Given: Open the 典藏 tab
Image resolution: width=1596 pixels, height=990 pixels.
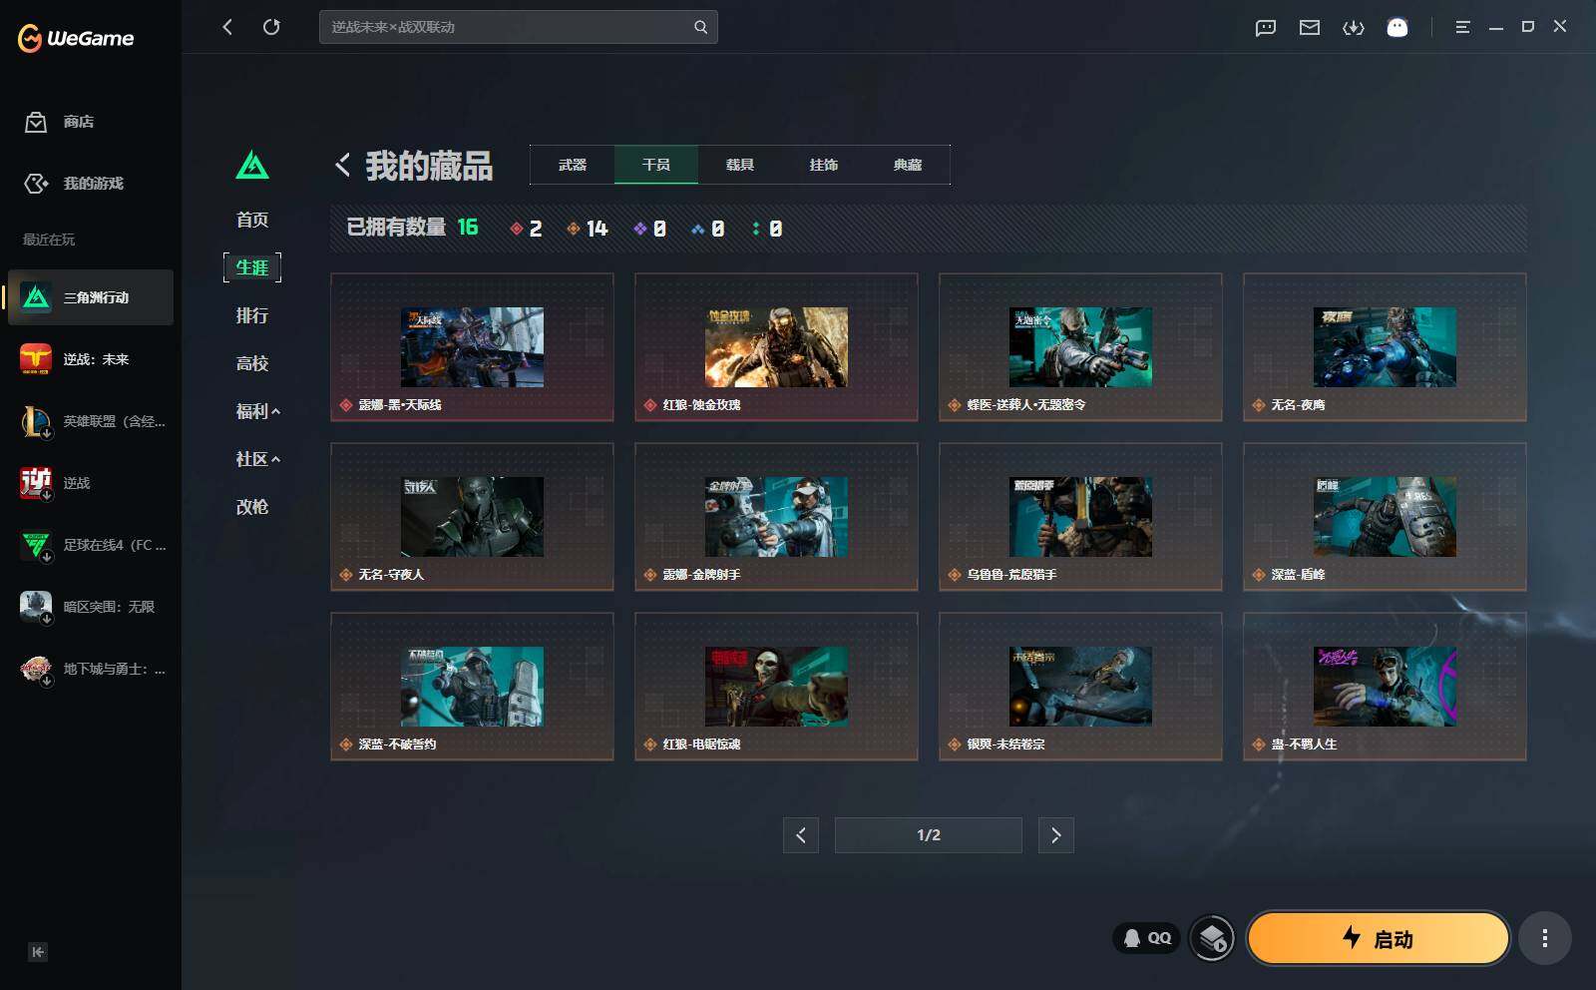Looking at the screenshot, I should tap(908, 165).
